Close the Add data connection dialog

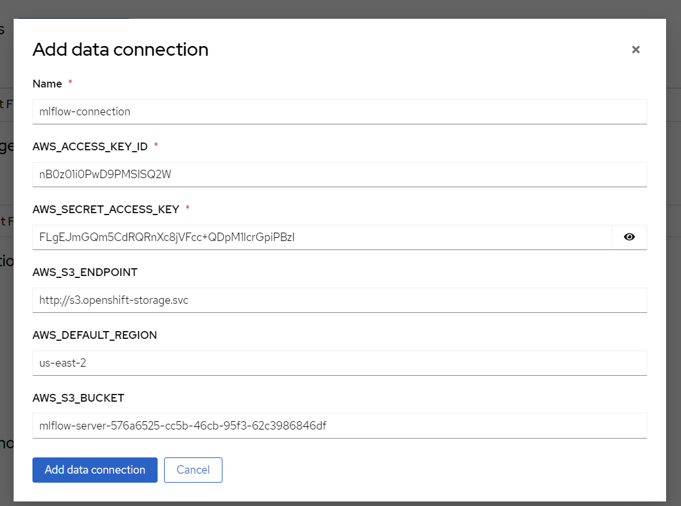click(x=636, y=50)
